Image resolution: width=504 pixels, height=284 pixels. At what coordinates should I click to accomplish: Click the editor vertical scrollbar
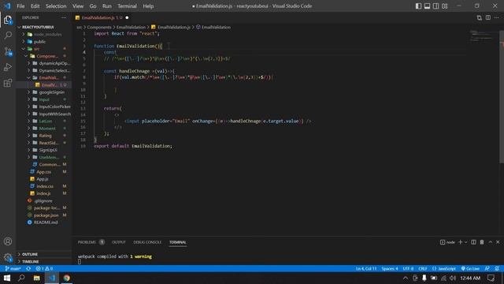tap(502, 96)
